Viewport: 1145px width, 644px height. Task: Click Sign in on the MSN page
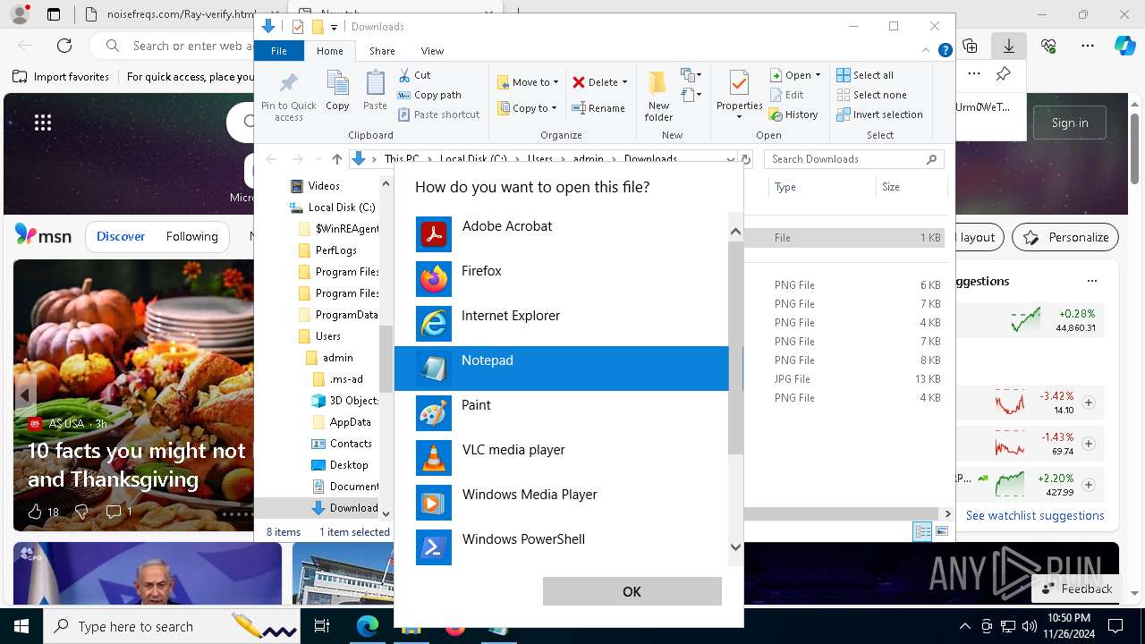(x=1070, y=123)
